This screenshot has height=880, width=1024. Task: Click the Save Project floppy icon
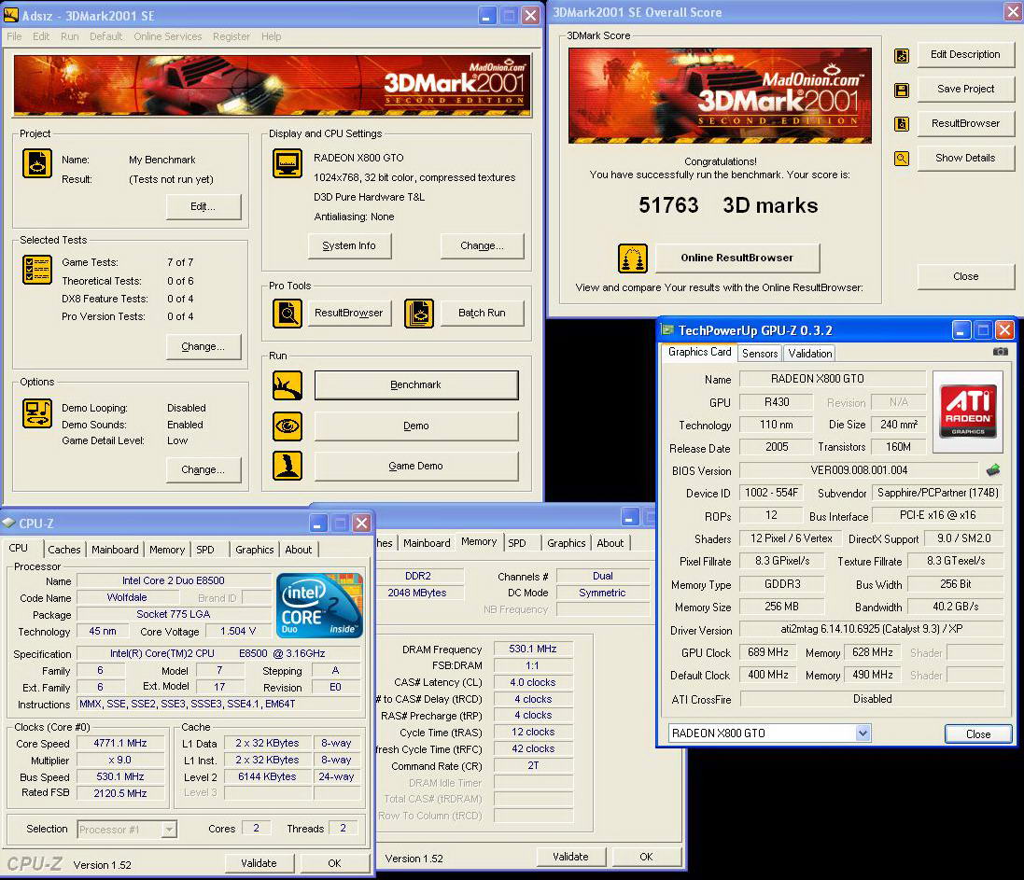(902, 91)
